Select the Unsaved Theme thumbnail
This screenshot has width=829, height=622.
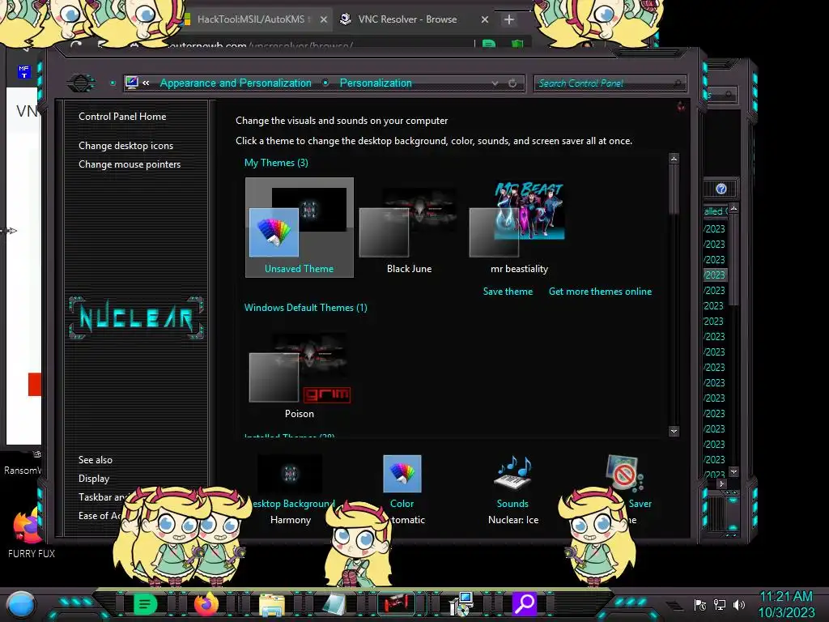click(300, 227)
